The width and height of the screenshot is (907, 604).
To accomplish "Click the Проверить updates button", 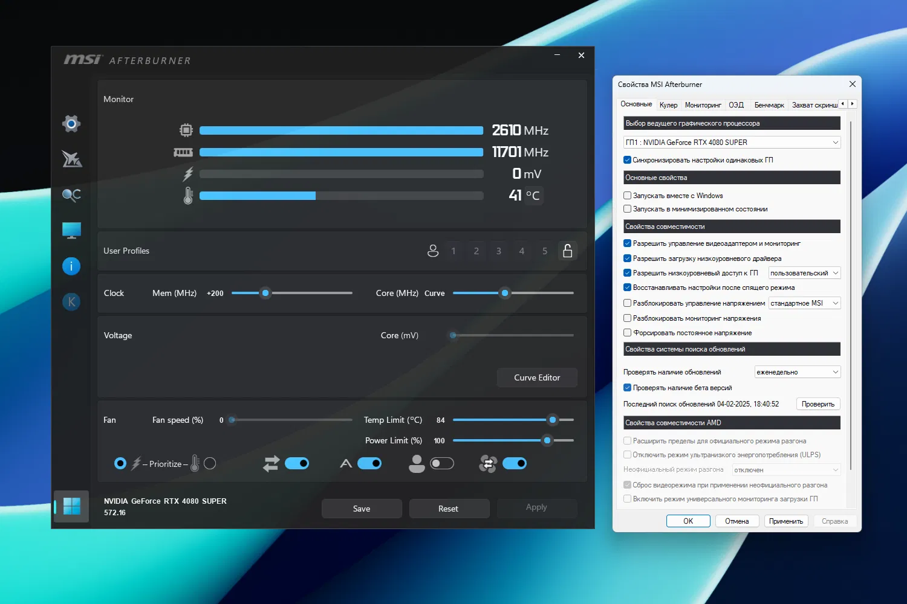I will point(818,404).
